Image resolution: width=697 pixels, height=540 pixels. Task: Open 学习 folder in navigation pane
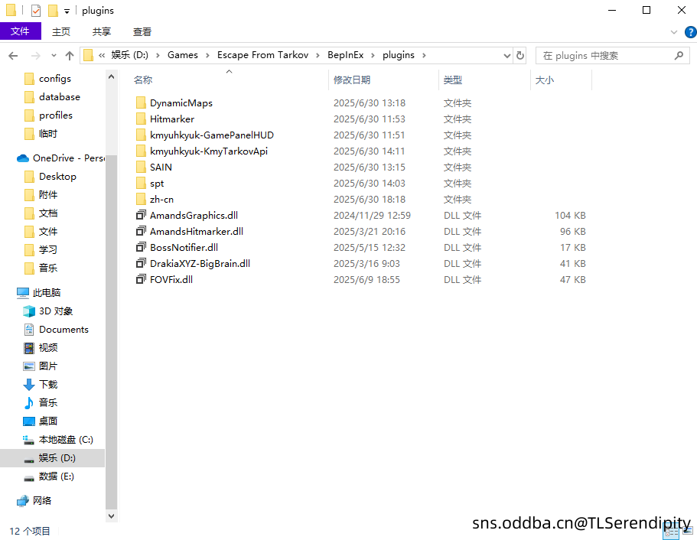click(48, 250)
